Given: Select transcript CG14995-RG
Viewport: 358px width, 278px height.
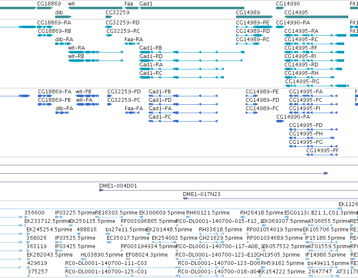Looking at the screenshot, I should 317,86.
